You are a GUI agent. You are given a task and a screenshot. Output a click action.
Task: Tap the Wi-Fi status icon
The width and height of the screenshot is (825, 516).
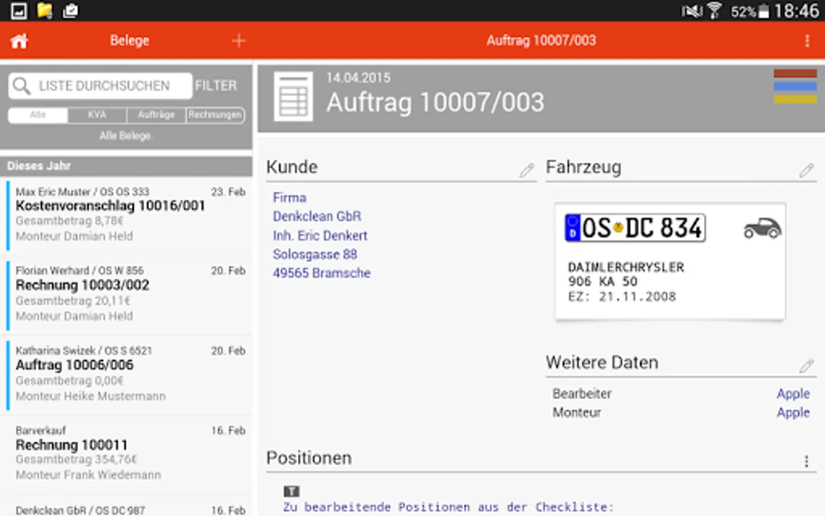pyautogui.click(x=714, y=11)
